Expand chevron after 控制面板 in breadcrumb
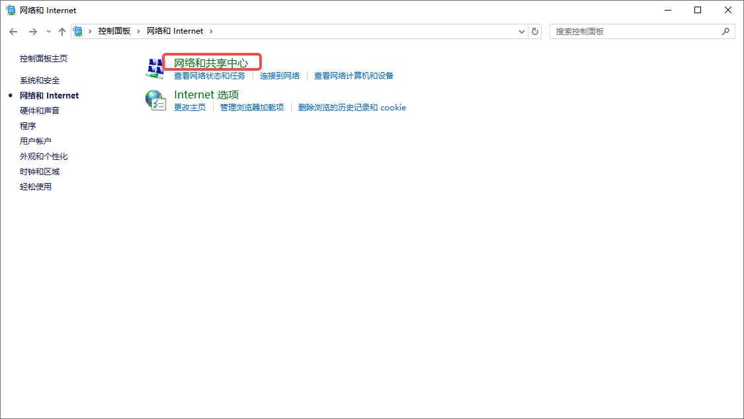The image size is (744, 419). 138,31
